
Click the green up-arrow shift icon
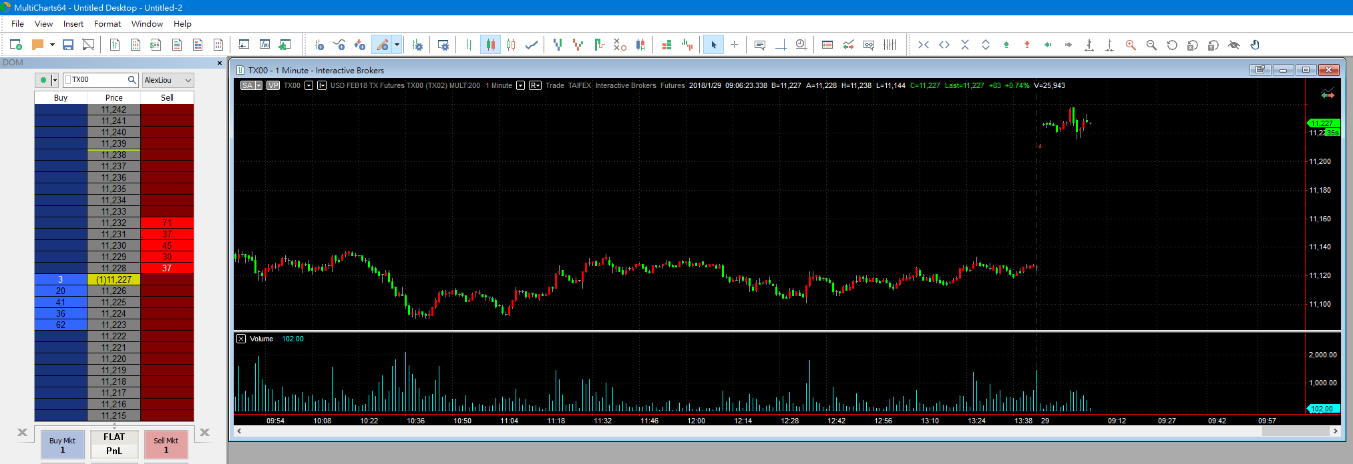point(1006,45)
